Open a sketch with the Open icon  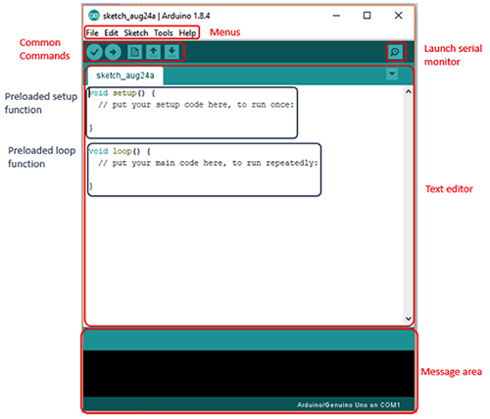(x=153, y=52)
